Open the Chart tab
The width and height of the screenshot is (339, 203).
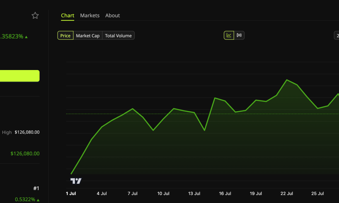click(67, 16)
